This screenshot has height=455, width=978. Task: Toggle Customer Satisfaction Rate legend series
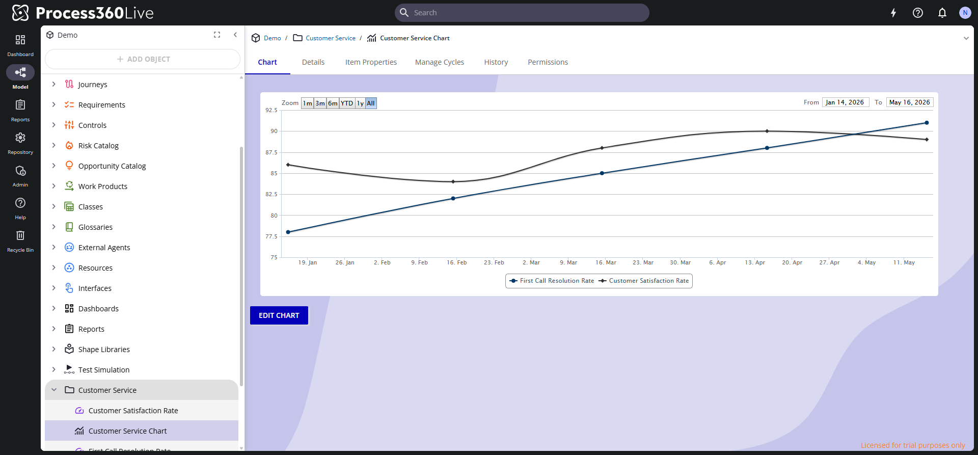click(x=644, y=281)
